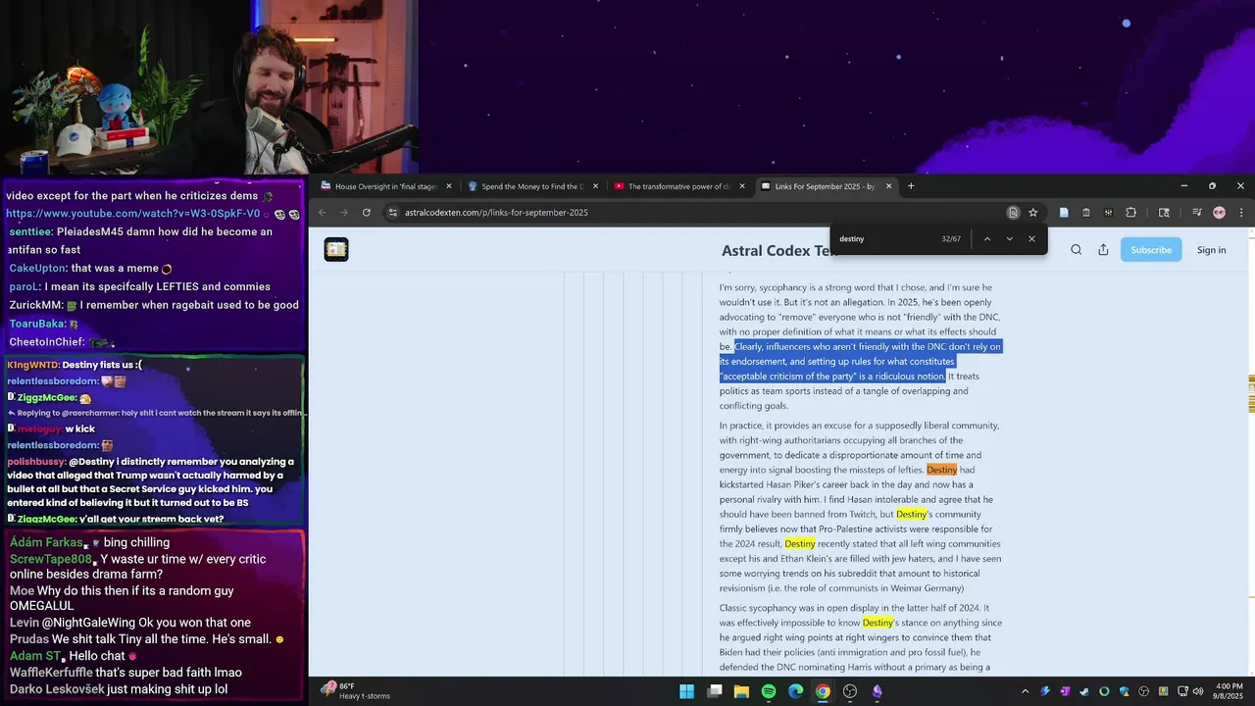This screenshot has height=706, width=1255.
Task: Close the YouTube transformative power tab
Action: coord(742,186)
